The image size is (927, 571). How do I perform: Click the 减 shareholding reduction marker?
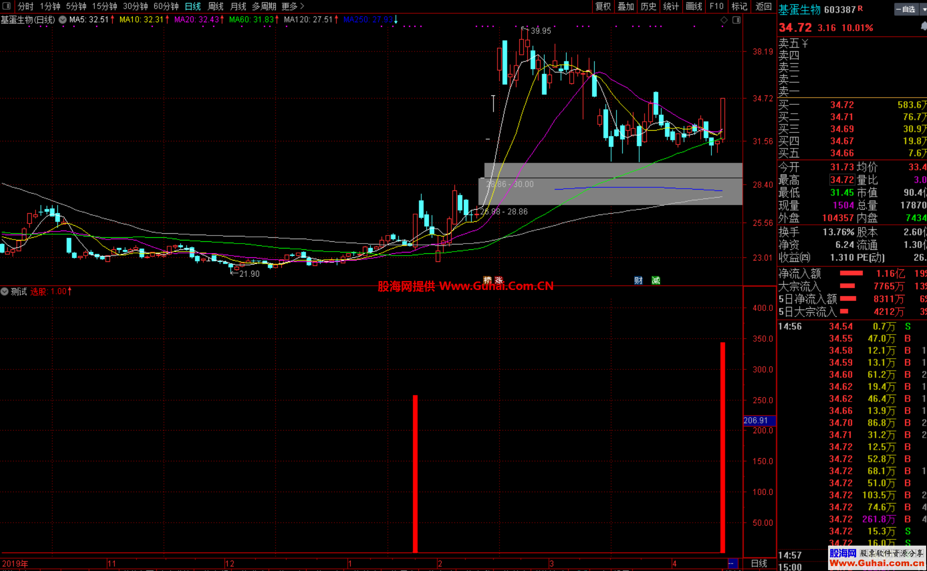point(656,280)
